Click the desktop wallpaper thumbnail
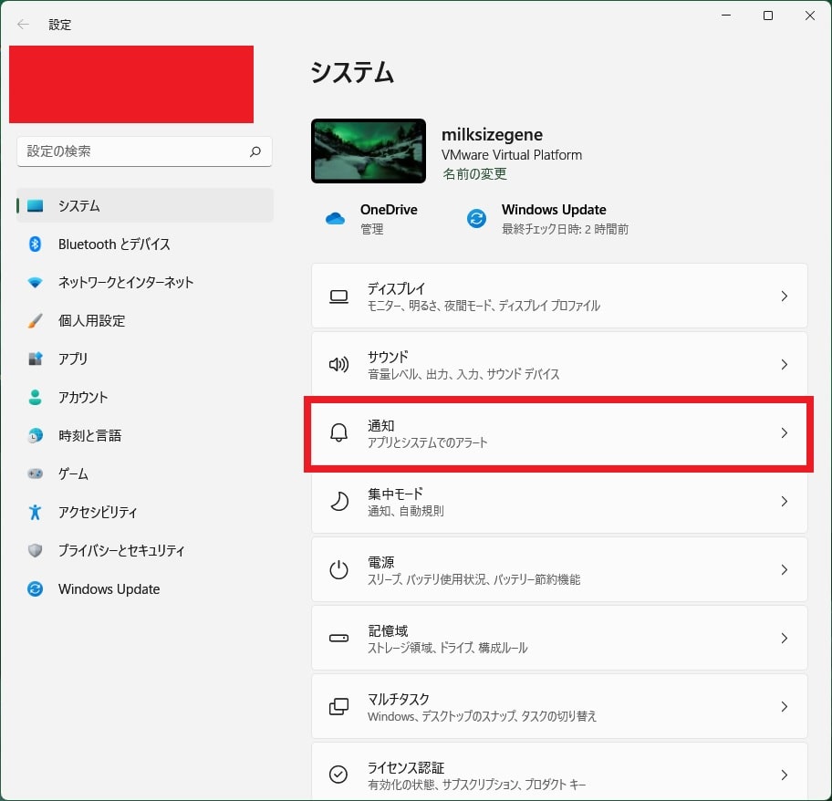This screenshot has width=832, height=801. (369, 151)
